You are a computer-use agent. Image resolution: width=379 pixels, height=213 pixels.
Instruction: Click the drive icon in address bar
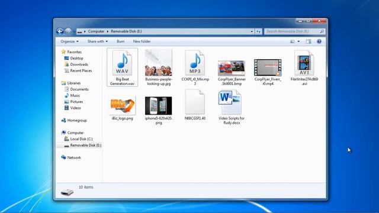[x=79, y=31]
